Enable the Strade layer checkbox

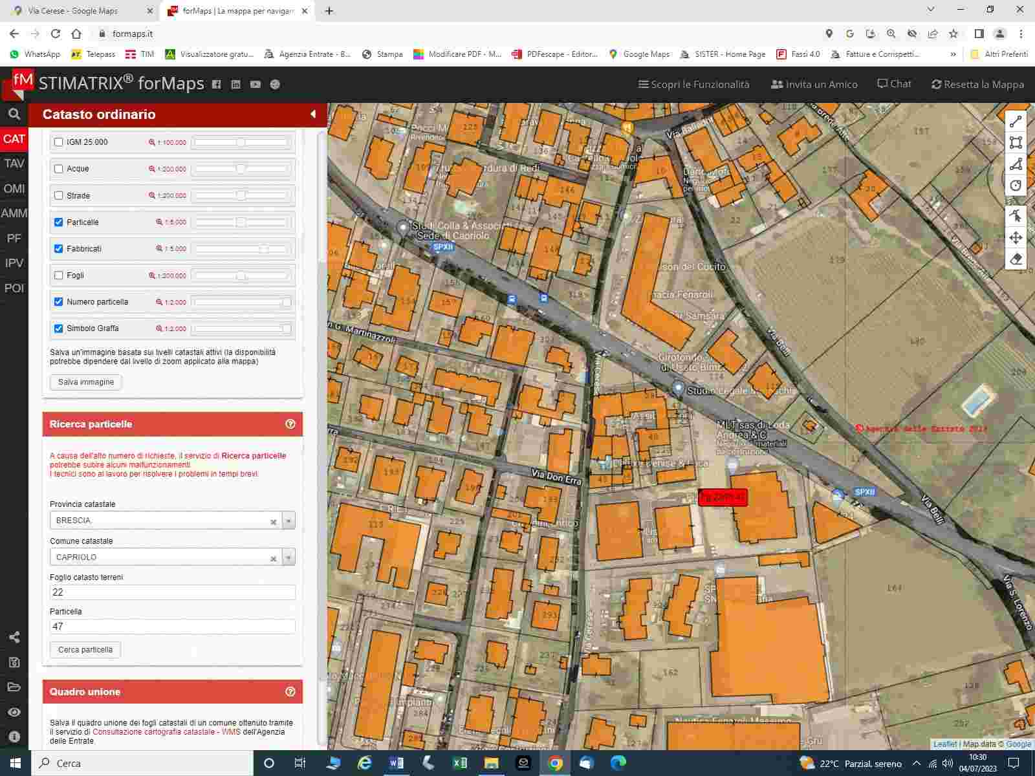59,196
